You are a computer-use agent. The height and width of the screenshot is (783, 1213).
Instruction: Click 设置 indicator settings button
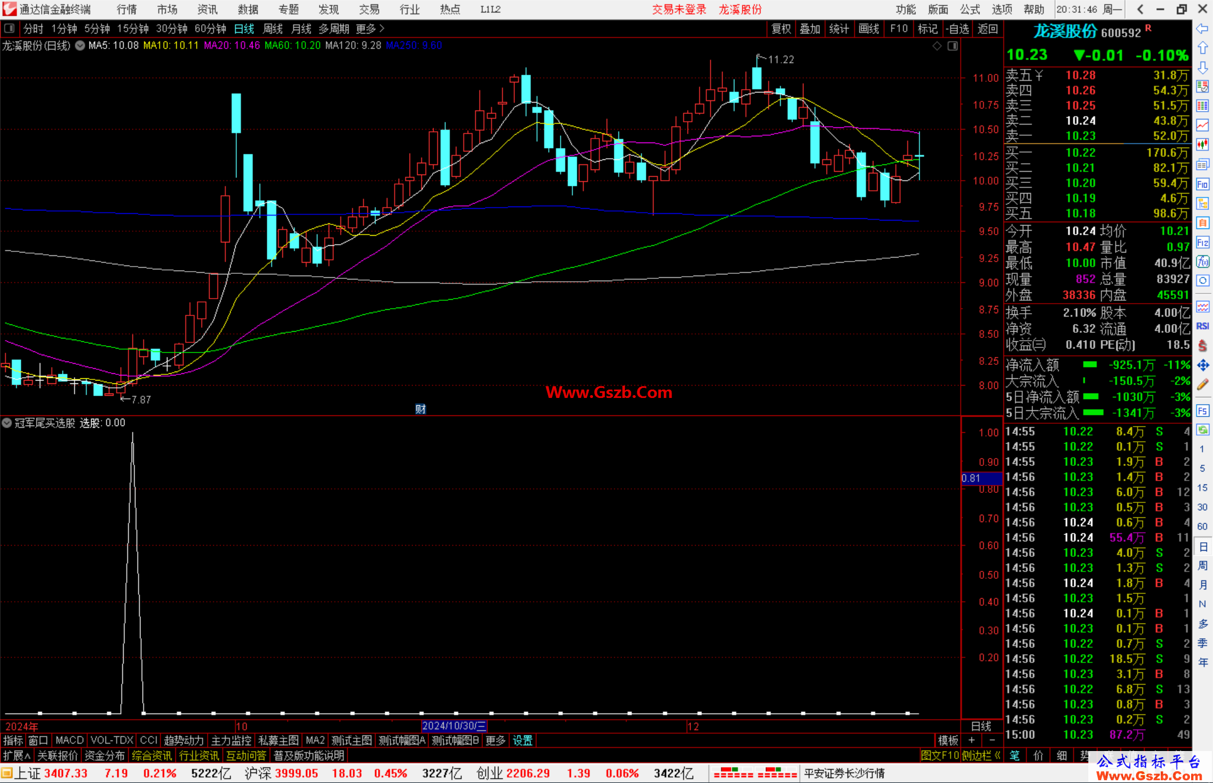(x=522, y=740)
